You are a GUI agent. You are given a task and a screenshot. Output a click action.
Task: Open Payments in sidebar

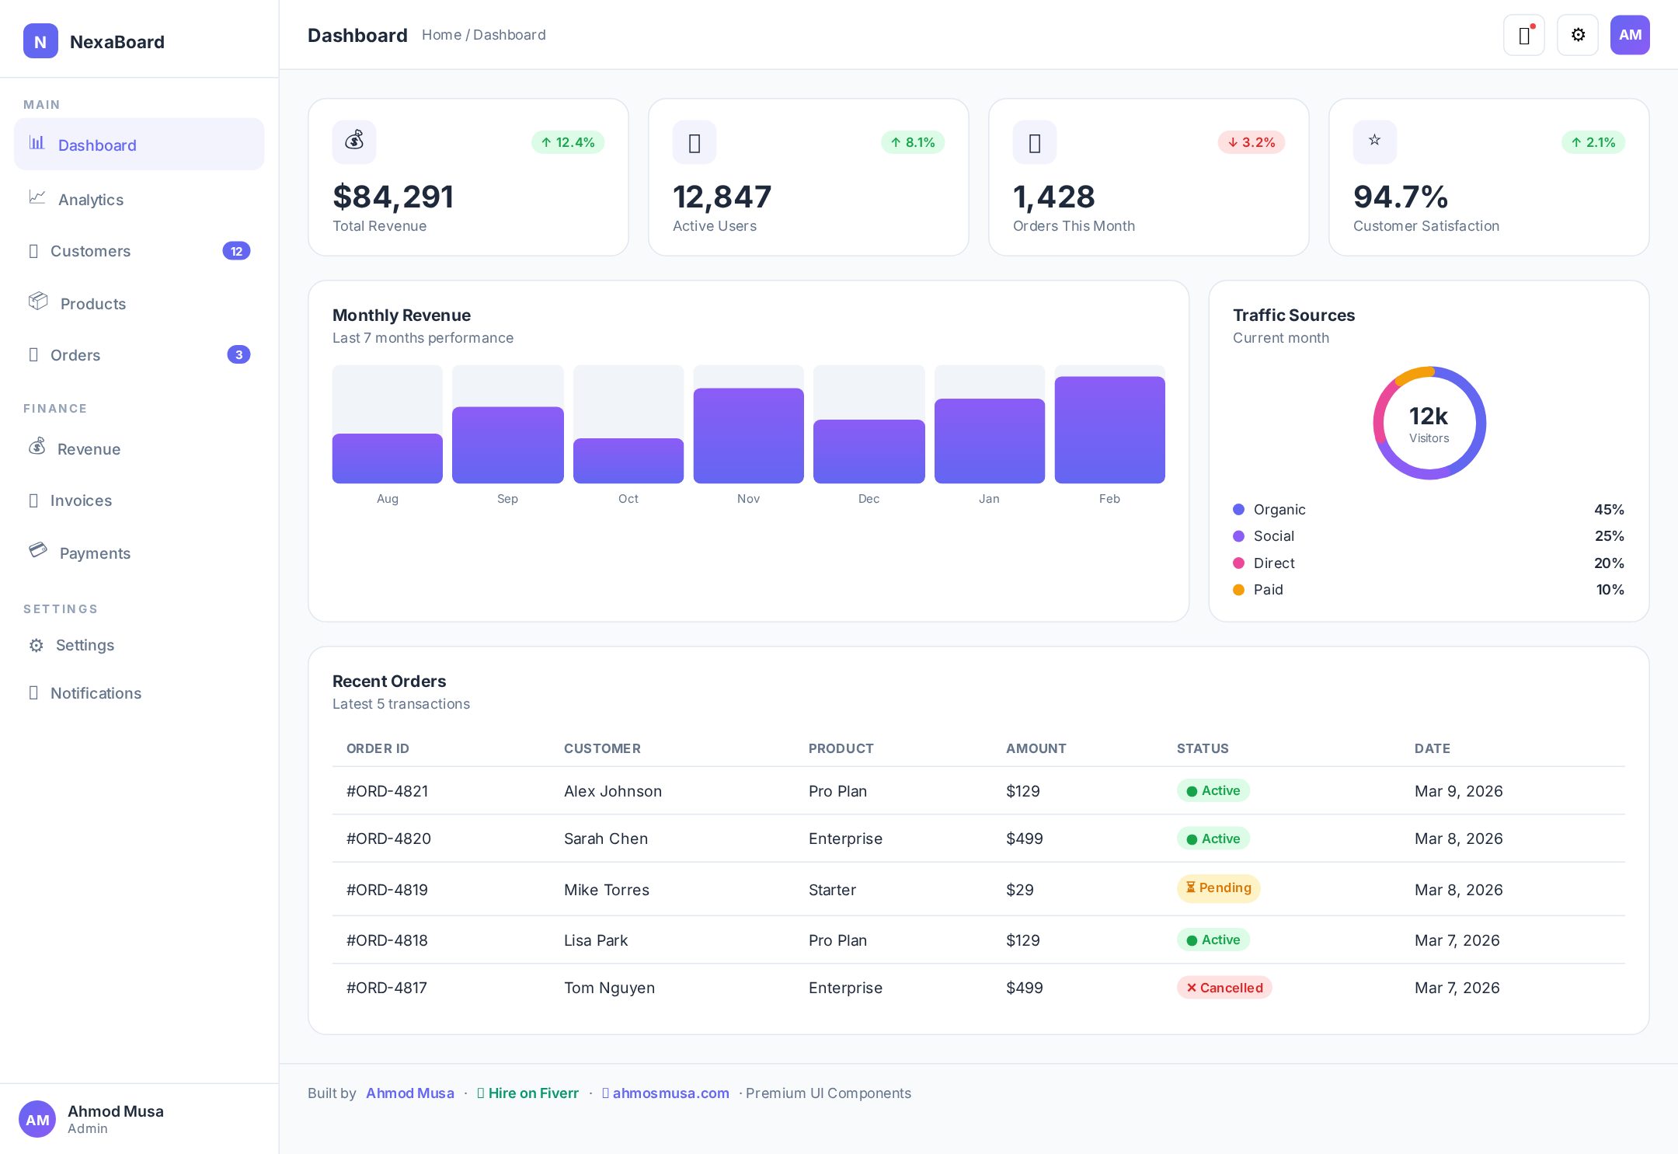[139, 553]
